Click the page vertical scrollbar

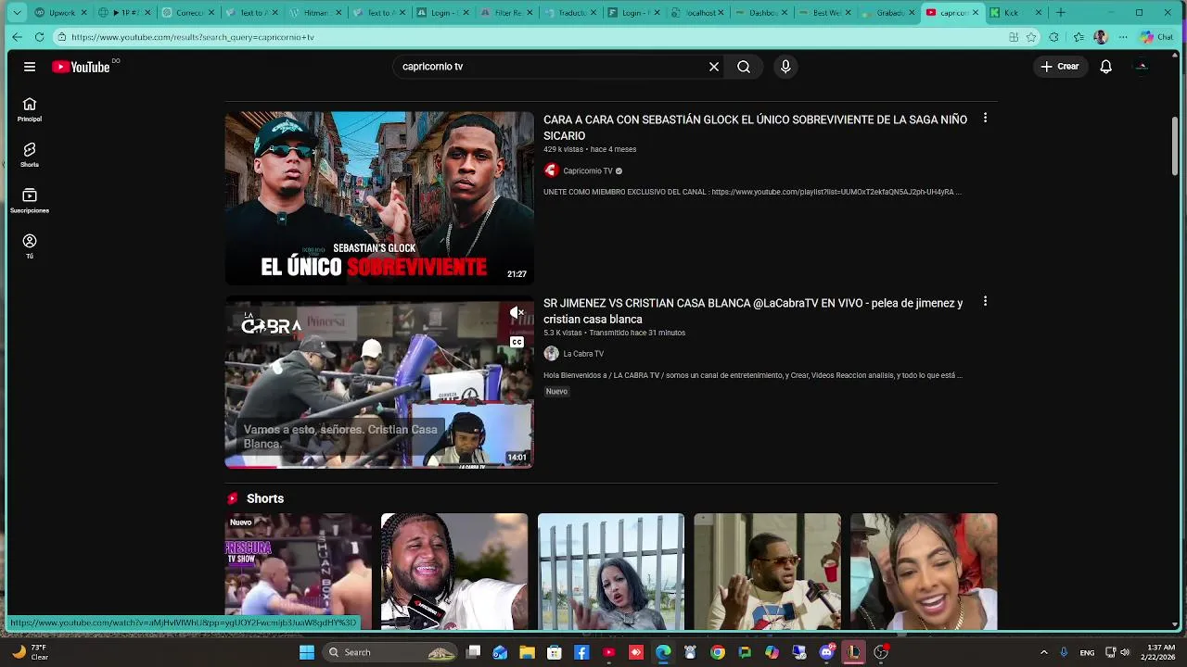[x=1176, y=145]
